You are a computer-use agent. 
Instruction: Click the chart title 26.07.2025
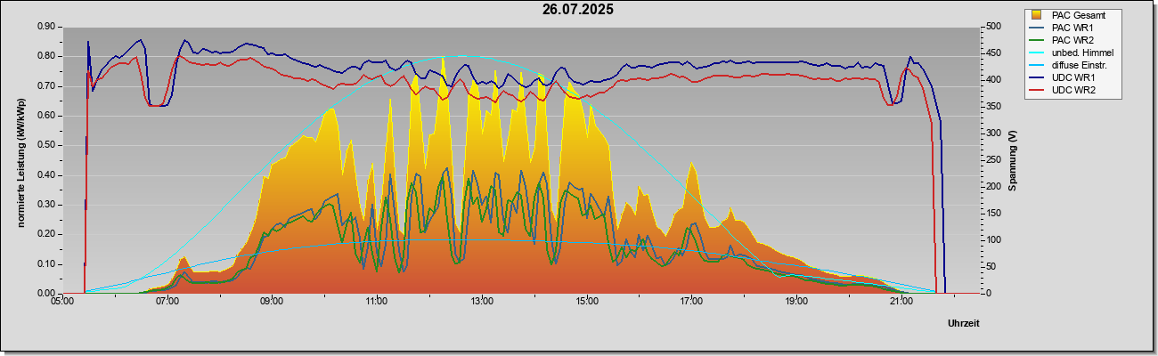point(577,11)
